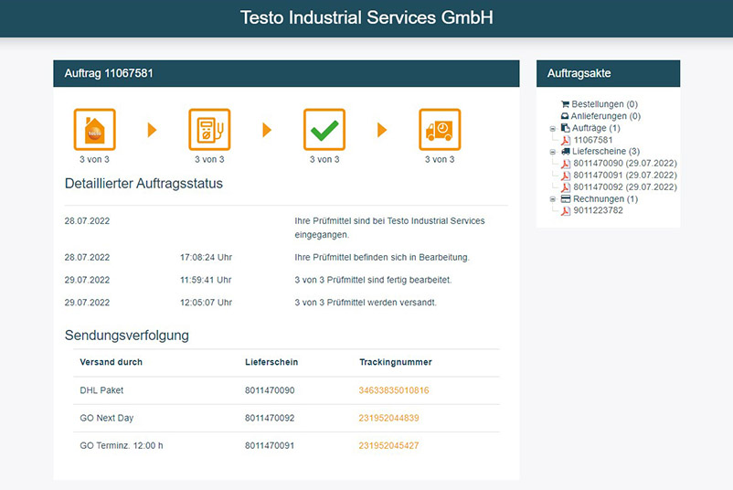Open tracking number 231952045427
Screen dimensions: 733x490
389,445
